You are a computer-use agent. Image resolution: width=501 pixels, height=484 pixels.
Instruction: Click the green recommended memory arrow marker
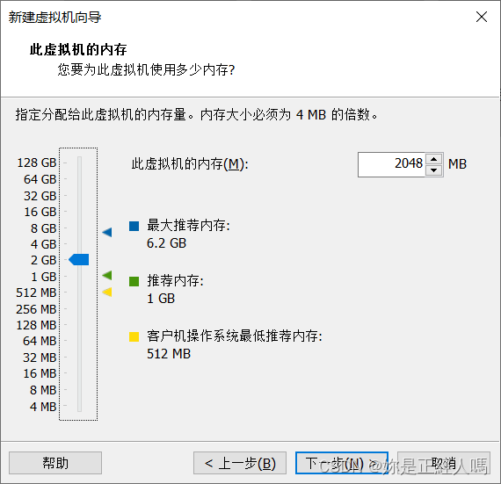(107, 275)
